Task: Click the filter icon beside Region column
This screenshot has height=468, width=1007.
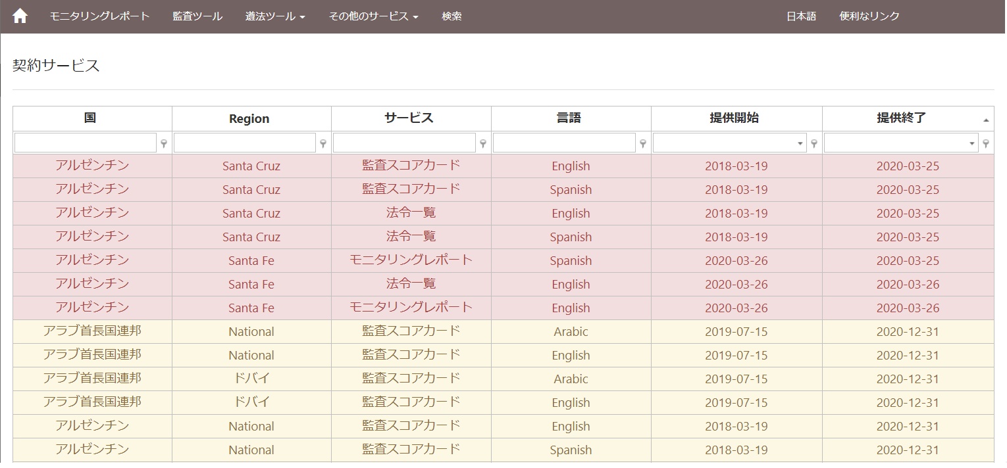Action: 323,143
